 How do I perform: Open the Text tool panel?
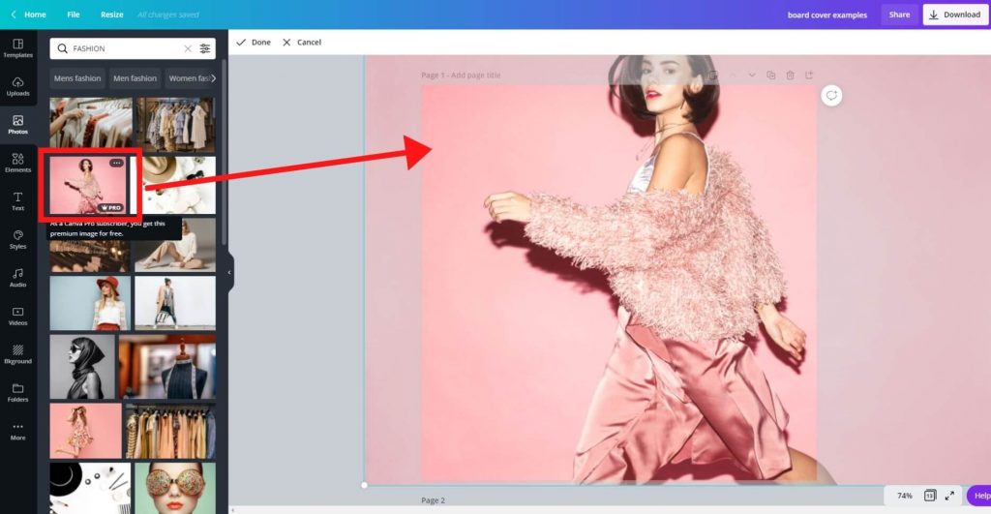[17, 200]
